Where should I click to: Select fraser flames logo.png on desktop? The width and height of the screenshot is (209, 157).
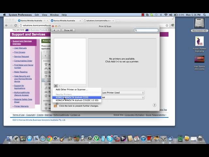tap(200, 44)
